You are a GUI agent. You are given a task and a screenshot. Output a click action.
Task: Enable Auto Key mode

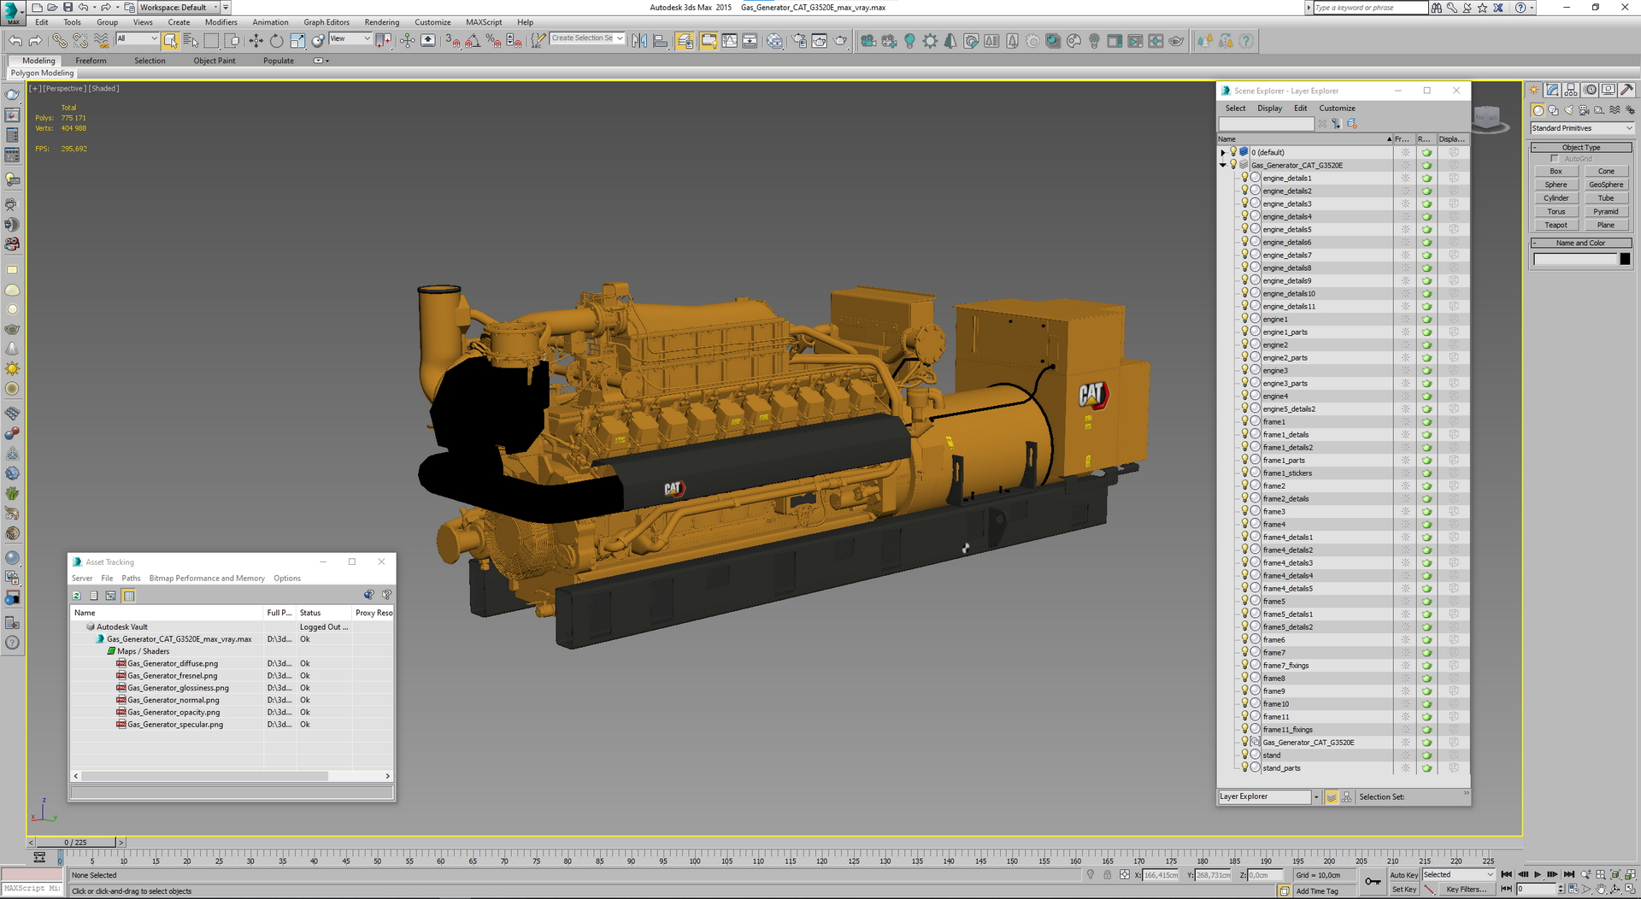coord(1403,875)
